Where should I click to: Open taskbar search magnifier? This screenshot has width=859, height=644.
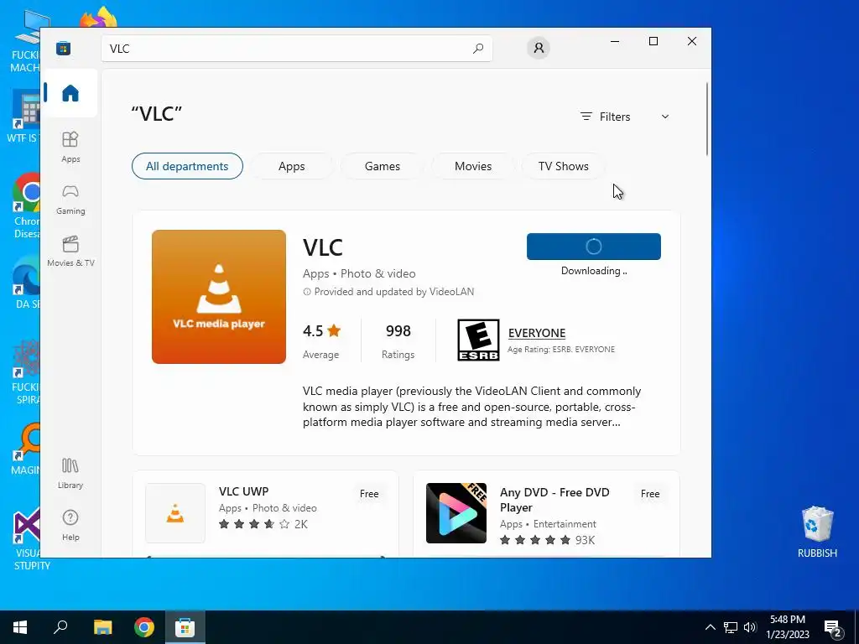tap(60, 627)
